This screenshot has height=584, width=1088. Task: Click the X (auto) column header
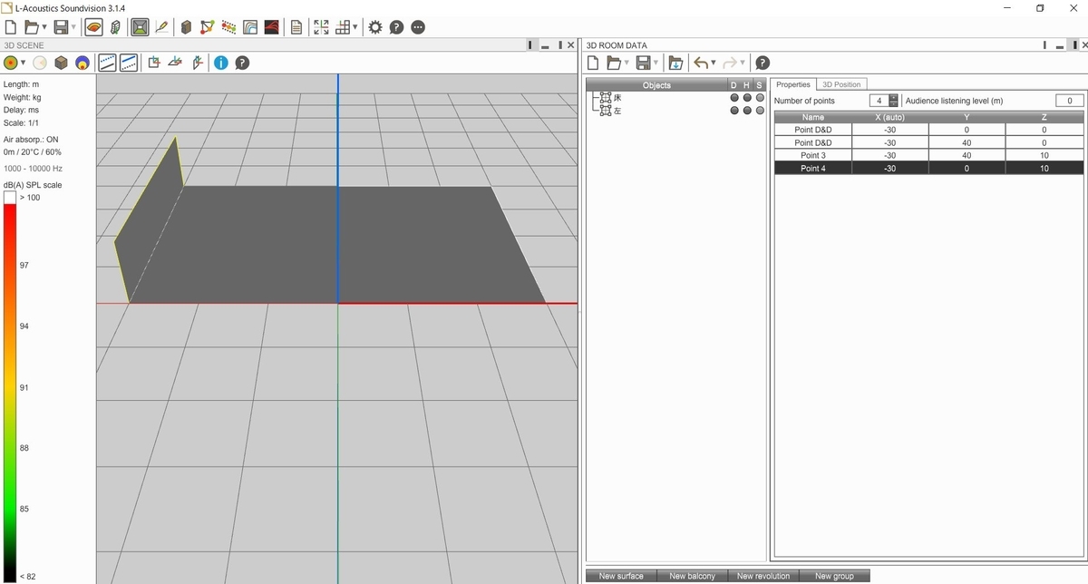coord(890,117)
